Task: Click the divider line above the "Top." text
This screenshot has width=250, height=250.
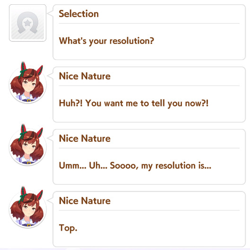Action: tap(149, 210)
